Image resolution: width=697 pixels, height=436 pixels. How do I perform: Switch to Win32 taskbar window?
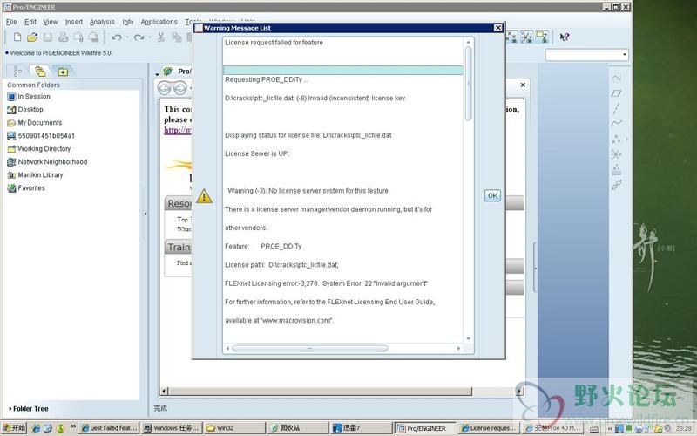click(234, 428)
